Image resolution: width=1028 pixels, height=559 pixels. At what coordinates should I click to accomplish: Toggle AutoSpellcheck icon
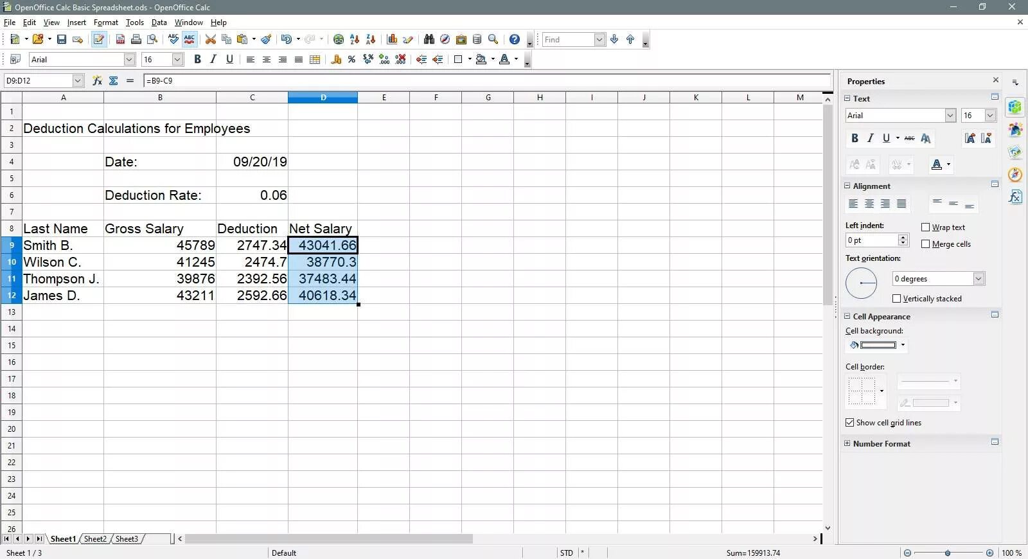pos(190,39)
